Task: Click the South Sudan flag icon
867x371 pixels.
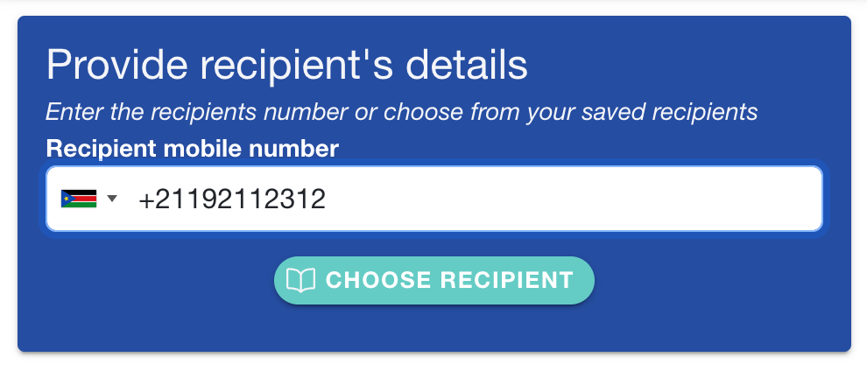Action: click(78, 199)
